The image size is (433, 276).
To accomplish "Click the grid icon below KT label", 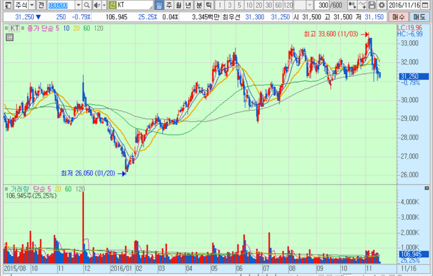I will pos(10,38).
